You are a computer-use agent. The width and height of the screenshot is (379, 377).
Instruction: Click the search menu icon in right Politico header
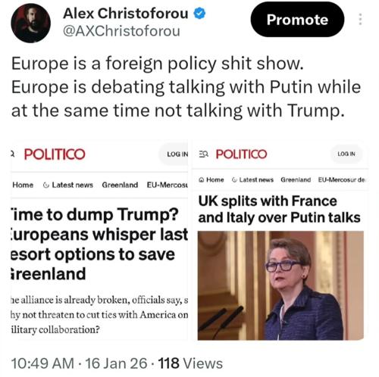click(x=203, y=154)
